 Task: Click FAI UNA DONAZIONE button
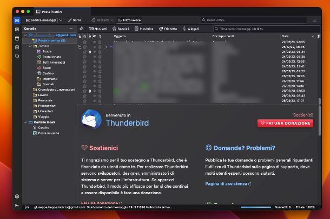[x=285, y=124]
